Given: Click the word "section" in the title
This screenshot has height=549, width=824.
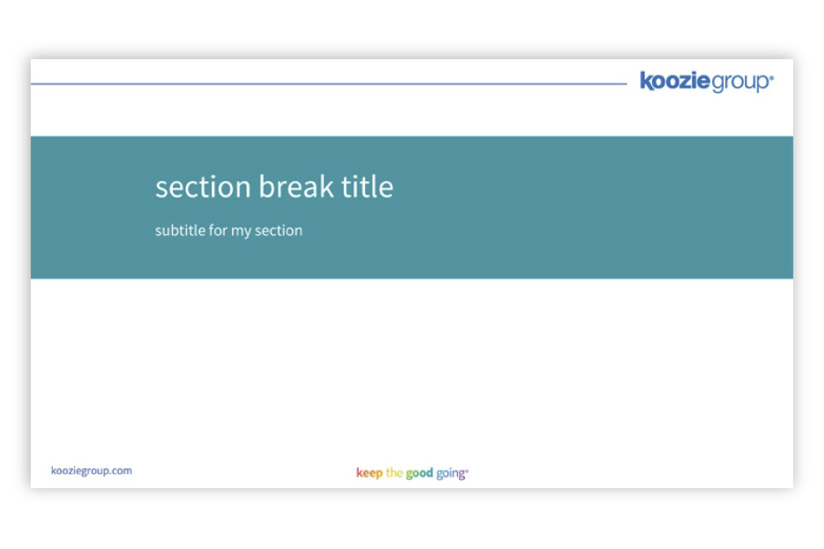Looking at the screenshot, I should [x=202, y=187].
